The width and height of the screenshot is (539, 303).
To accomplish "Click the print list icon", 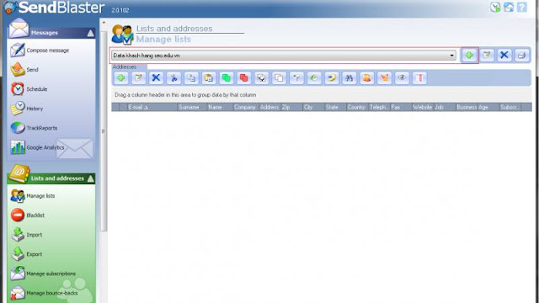I will click(x=522, y=56).
